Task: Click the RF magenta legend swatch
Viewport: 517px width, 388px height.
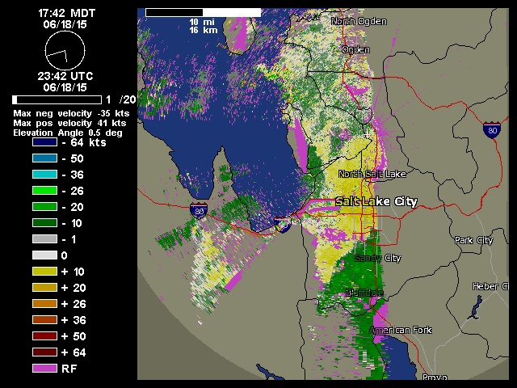Action: (x=45, y=369)
